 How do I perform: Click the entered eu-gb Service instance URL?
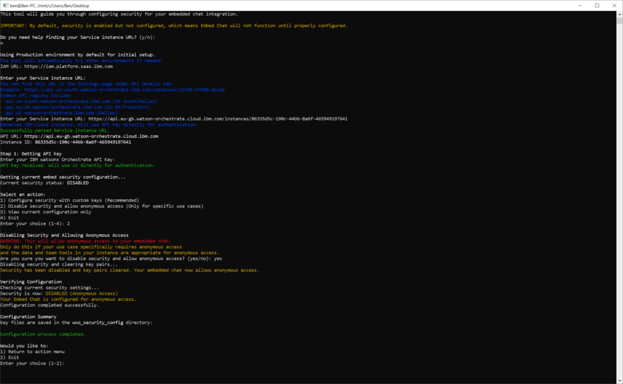(218, 118)
